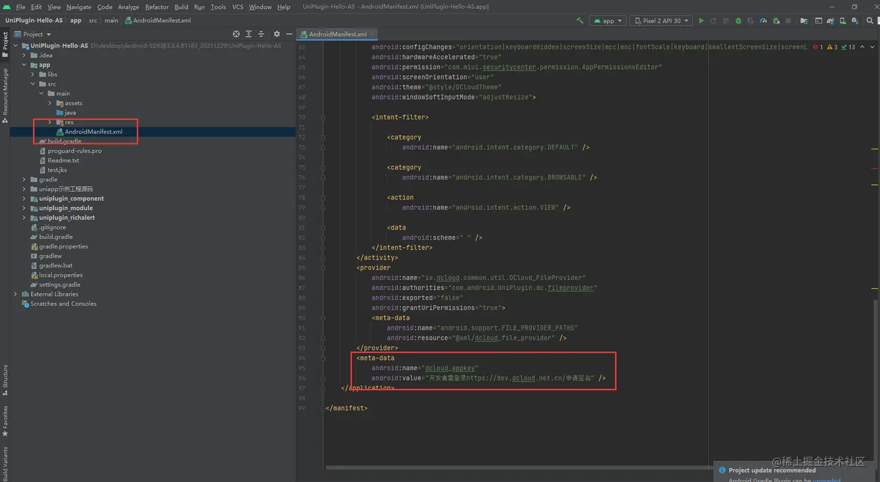Click Expand All icon in Project panel

249,34
